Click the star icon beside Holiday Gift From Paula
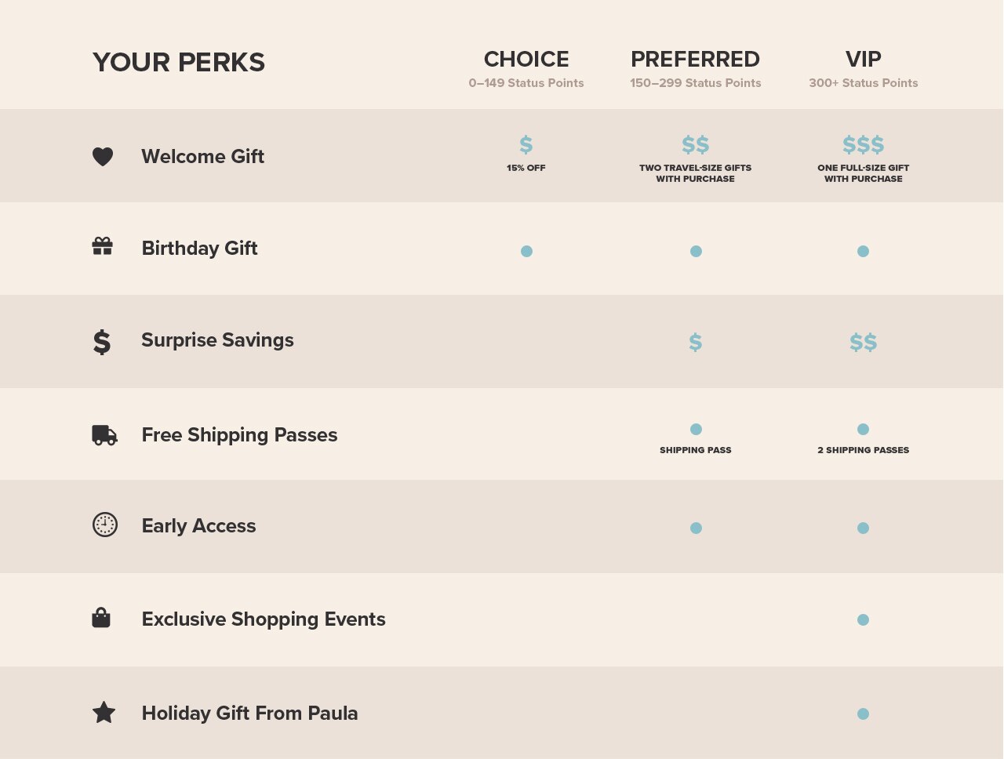The image size is (1004, 759). (104, 713)
